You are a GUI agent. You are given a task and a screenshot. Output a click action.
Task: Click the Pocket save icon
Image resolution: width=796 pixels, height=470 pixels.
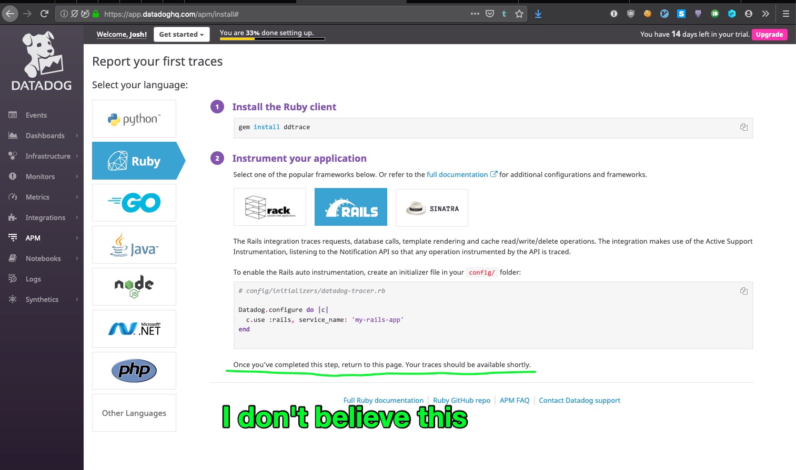point(490,14)
